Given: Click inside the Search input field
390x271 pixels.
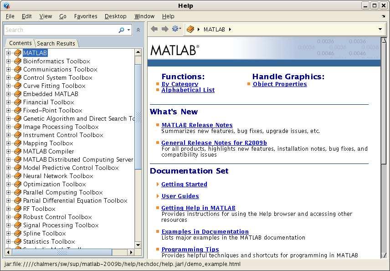Looking at the screenshot, I should 61,30.
